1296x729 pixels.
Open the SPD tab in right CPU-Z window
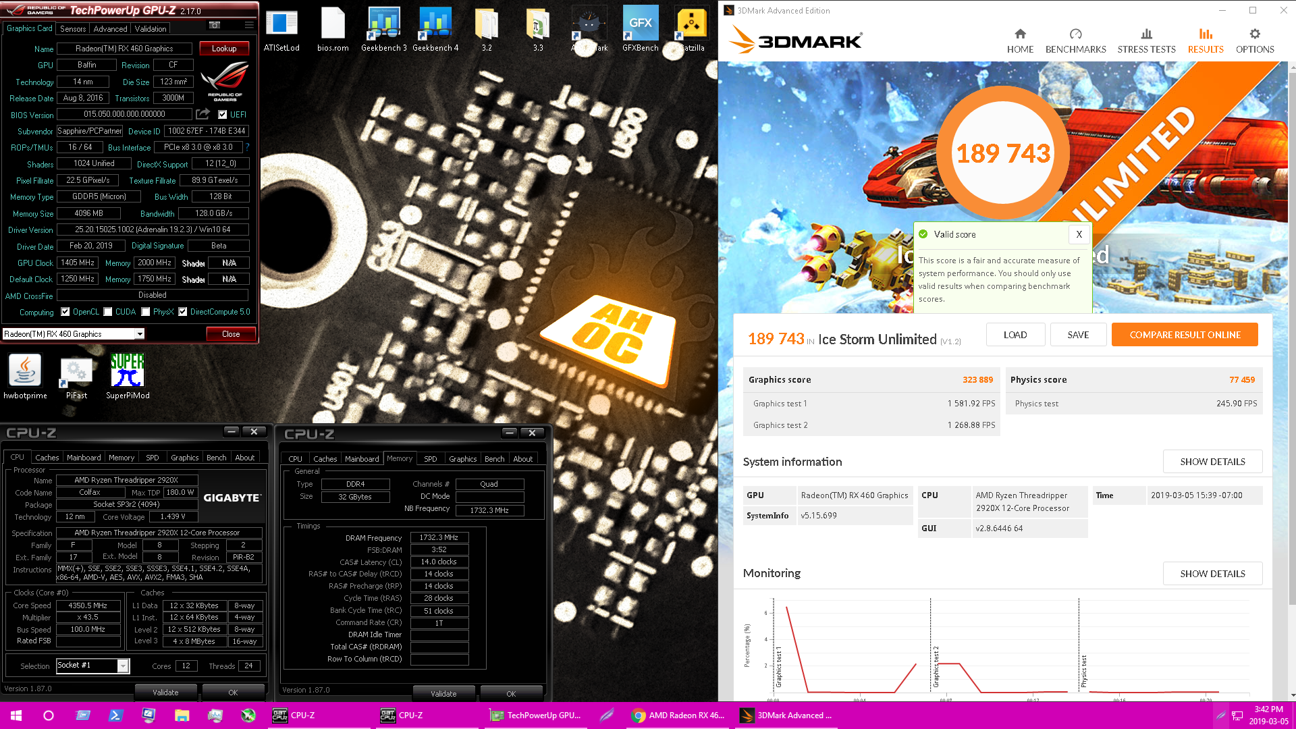click(x=431, y=459)
